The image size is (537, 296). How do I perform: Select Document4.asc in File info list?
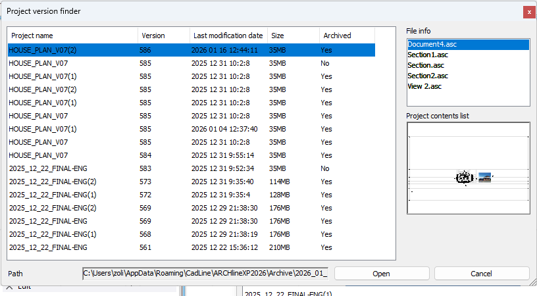pyautogui.click(x=432, y=45)
